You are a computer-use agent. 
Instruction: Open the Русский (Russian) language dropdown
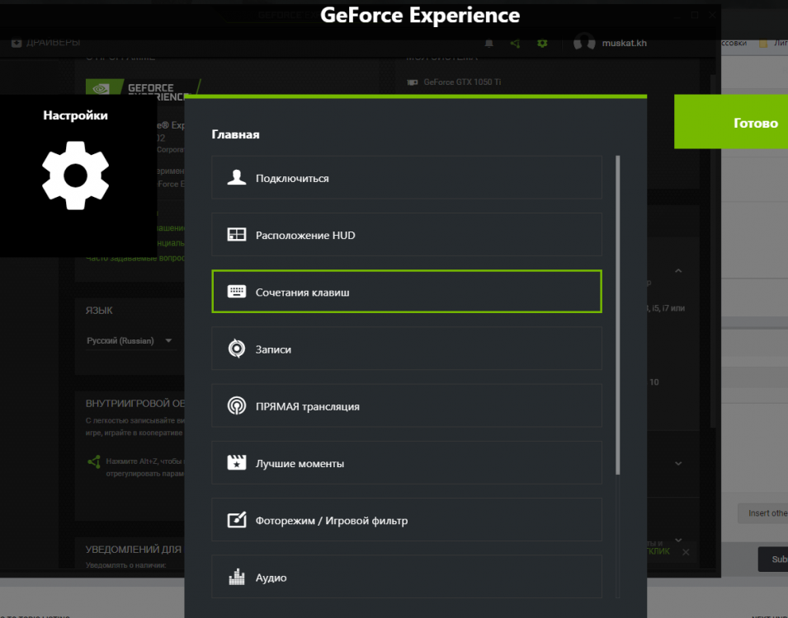click(130, 341)
